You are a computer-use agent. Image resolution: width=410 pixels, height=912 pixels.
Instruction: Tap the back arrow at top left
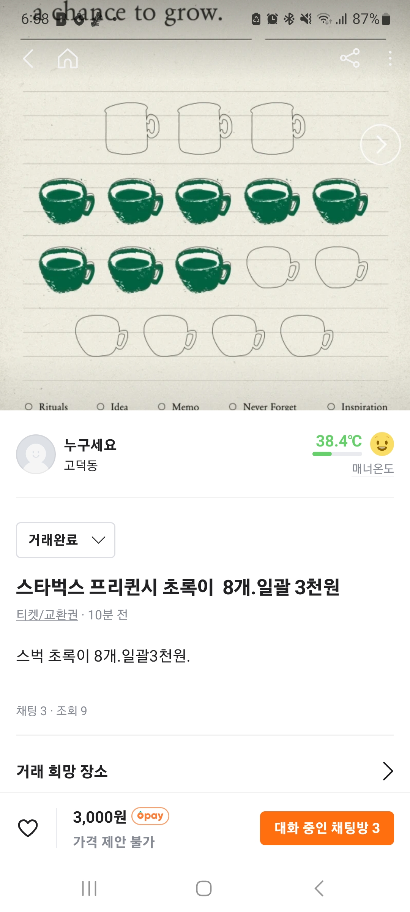click(x=28, y=59)
